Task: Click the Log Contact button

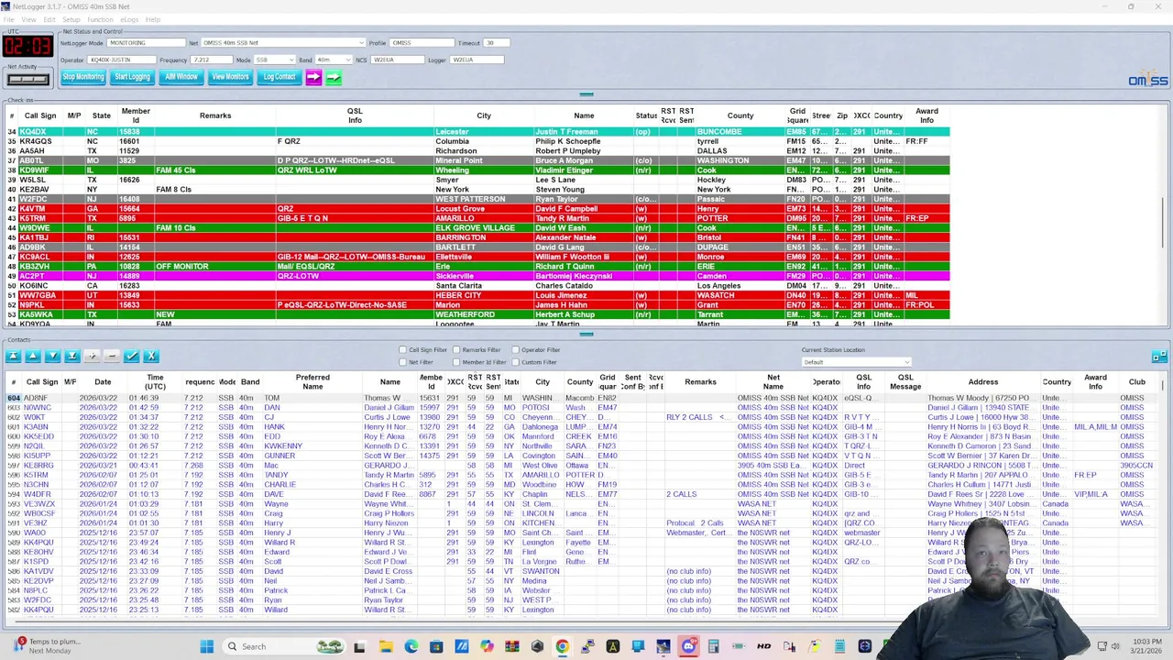Action: pos(280,77)
